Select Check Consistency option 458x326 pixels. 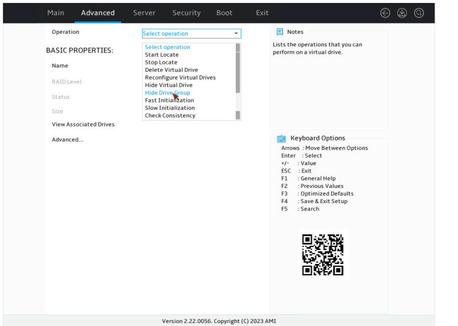[x=170, y=116]
